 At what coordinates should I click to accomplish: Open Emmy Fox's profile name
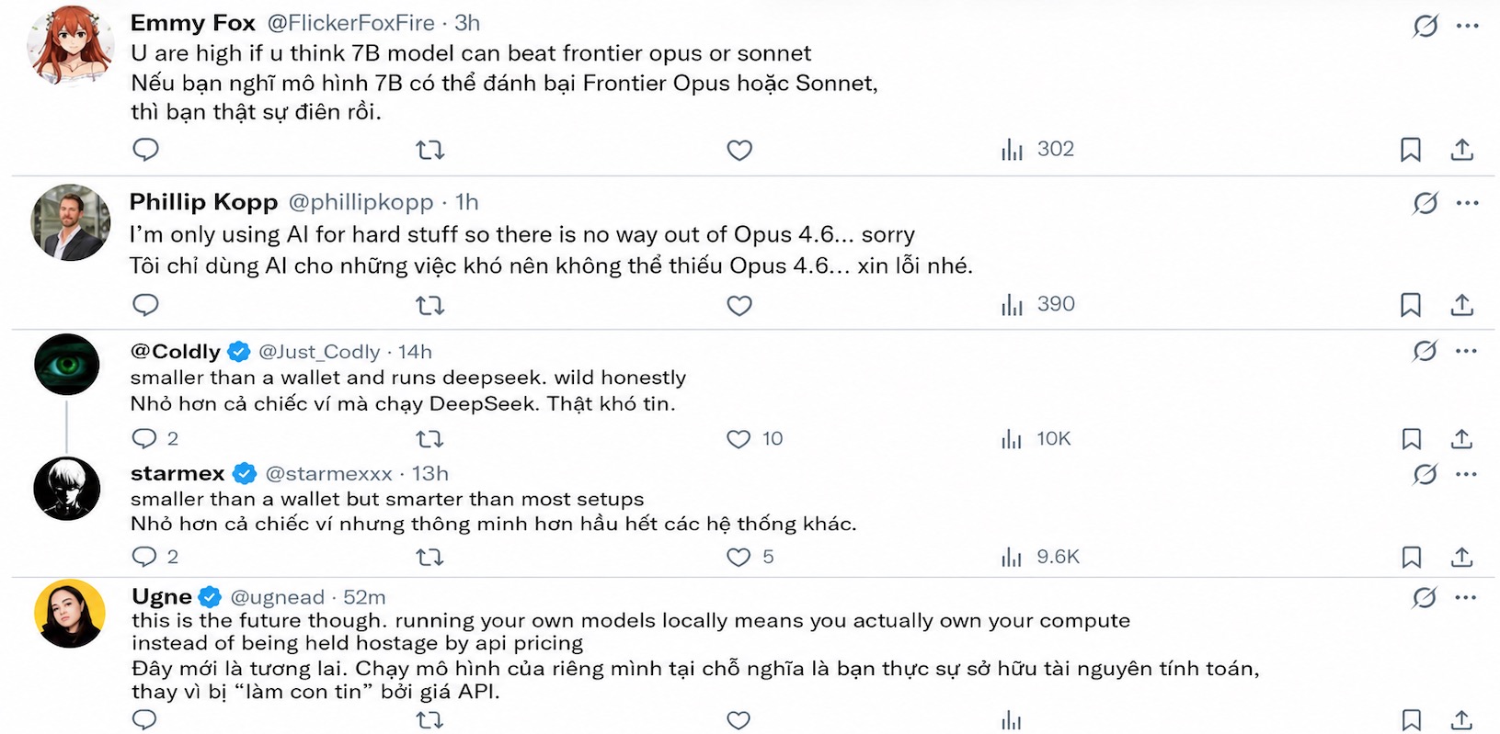[193, 23]
